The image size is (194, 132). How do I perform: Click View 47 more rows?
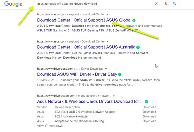point(50,126)
